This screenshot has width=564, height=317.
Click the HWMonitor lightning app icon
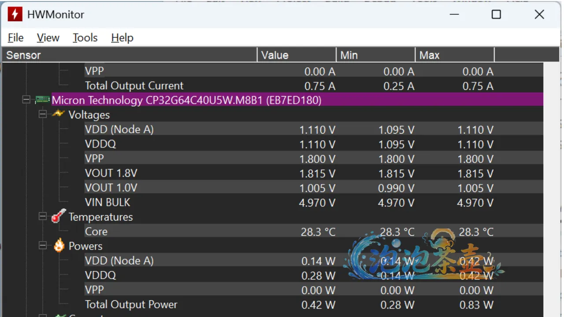coord(15,15)
